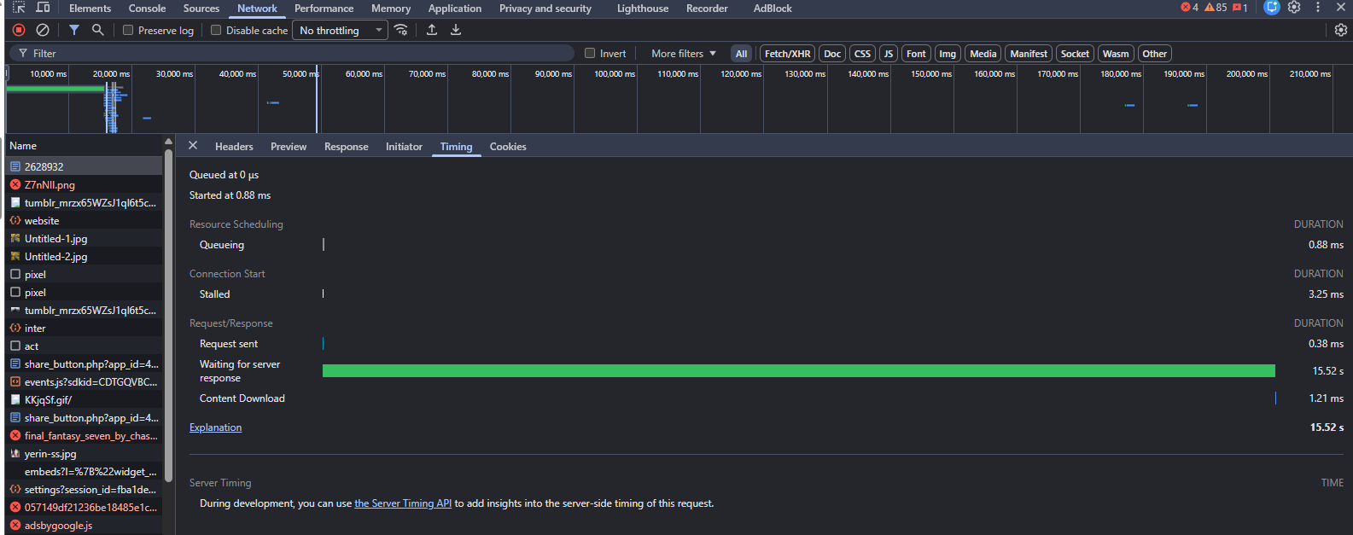Open network conditions Wi-Fi icon
The width and height of the screenshot is (1353, 535).
click(x=400, y=30)
